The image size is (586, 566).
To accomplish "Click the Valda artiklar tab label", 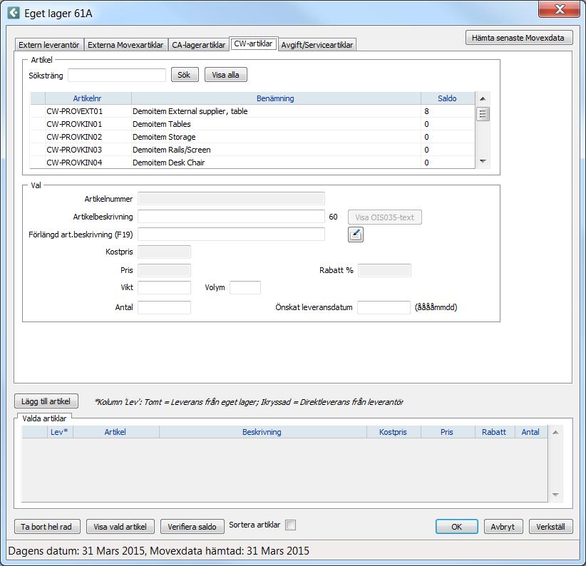I will pyautogui.click(x=44, y=418).
